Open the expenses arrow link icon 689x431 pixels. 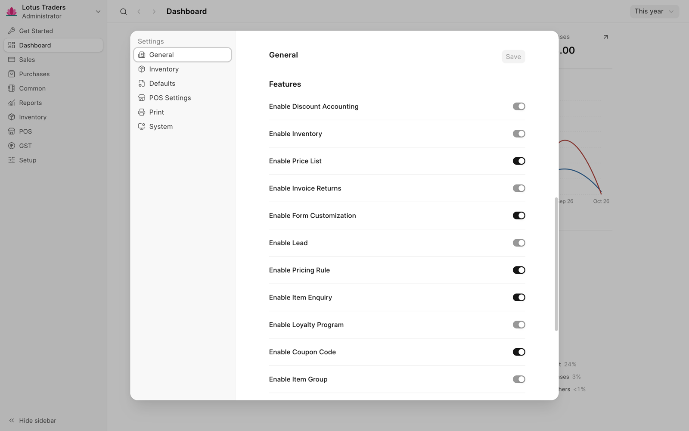coord(605,37)
